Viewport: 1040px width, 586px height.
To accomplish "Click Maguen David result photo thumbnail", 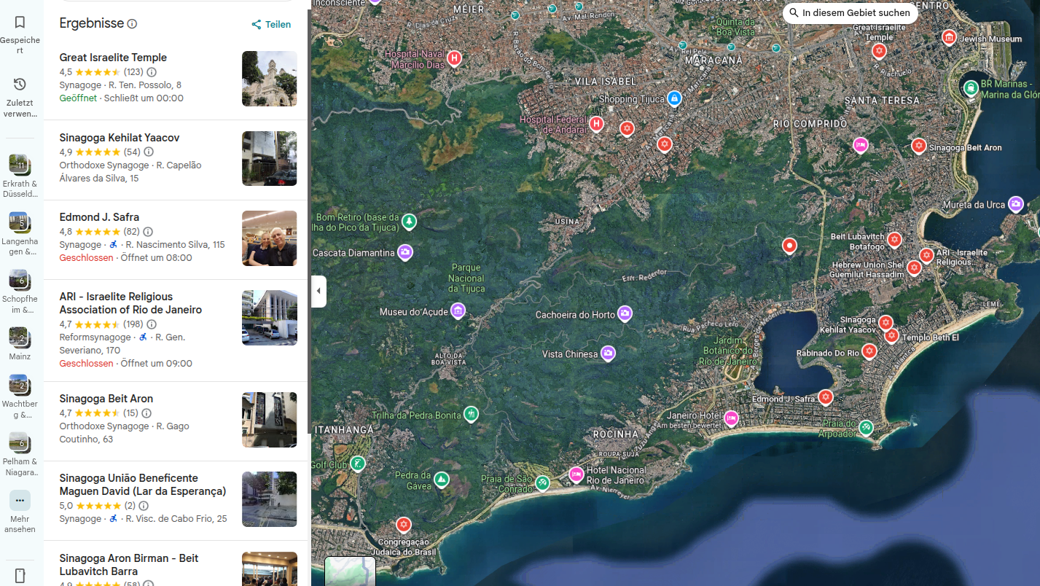I will 270,499.
